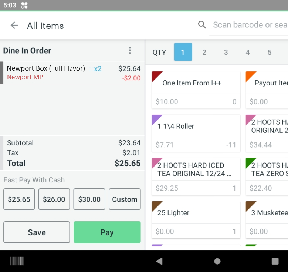Add the 1 1\4 Roller item
The width and height of the screenshot is (288, 272).
196,133
